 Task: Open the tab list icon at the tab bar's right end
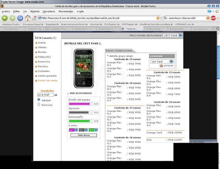pos(218,29)
